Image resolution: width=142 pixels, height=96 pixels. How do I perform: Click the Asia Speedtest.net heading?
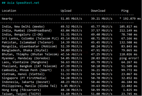[21, 3]
